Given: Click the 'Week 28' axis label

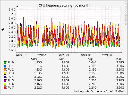Looking at the screenshot, I should (x=42, y=55).
